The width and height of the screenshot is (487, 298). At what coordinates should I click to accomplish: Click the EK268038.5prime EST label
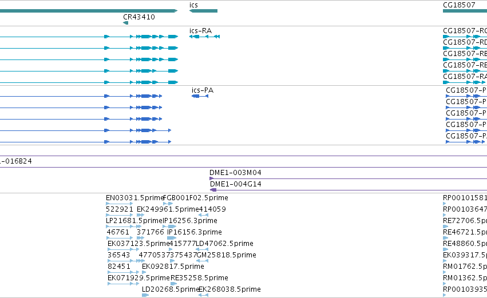(229, 289)
